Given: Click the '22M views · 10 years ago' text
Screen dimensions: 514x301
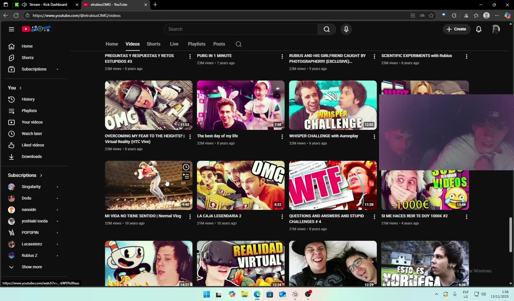Looking at the screenshot, I should click(x=125, y=224).
